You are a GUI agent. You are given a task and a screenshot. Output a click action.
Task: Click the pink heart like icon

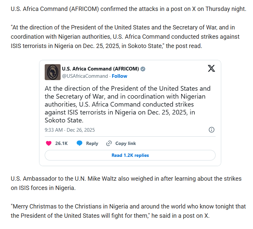(49, 143)
